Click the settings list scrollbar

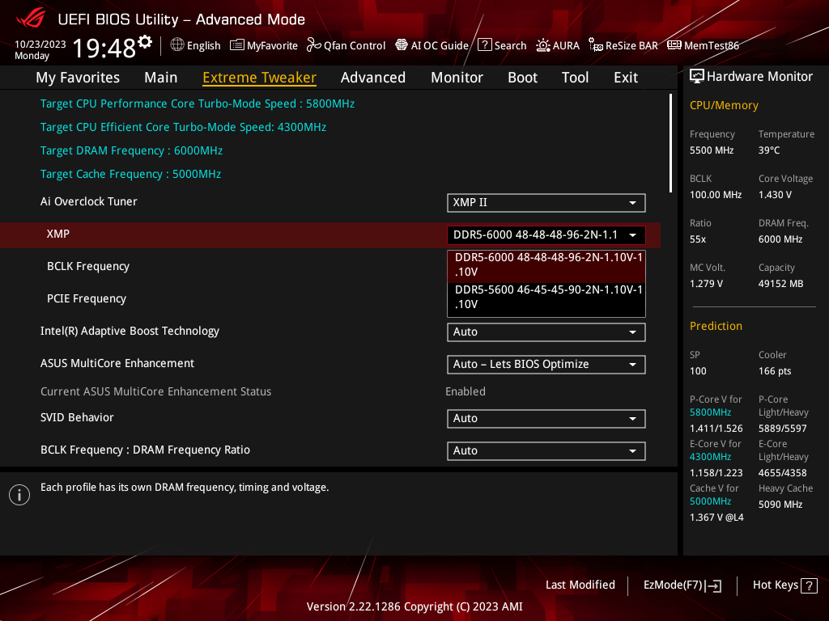point(670,143)
